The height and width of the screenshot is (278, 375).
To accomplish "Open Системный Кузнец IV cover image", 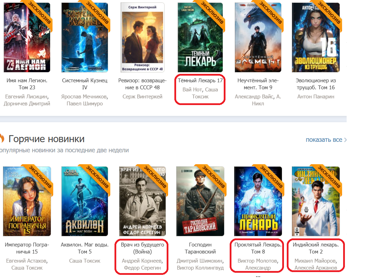I will tap(85, 37).
